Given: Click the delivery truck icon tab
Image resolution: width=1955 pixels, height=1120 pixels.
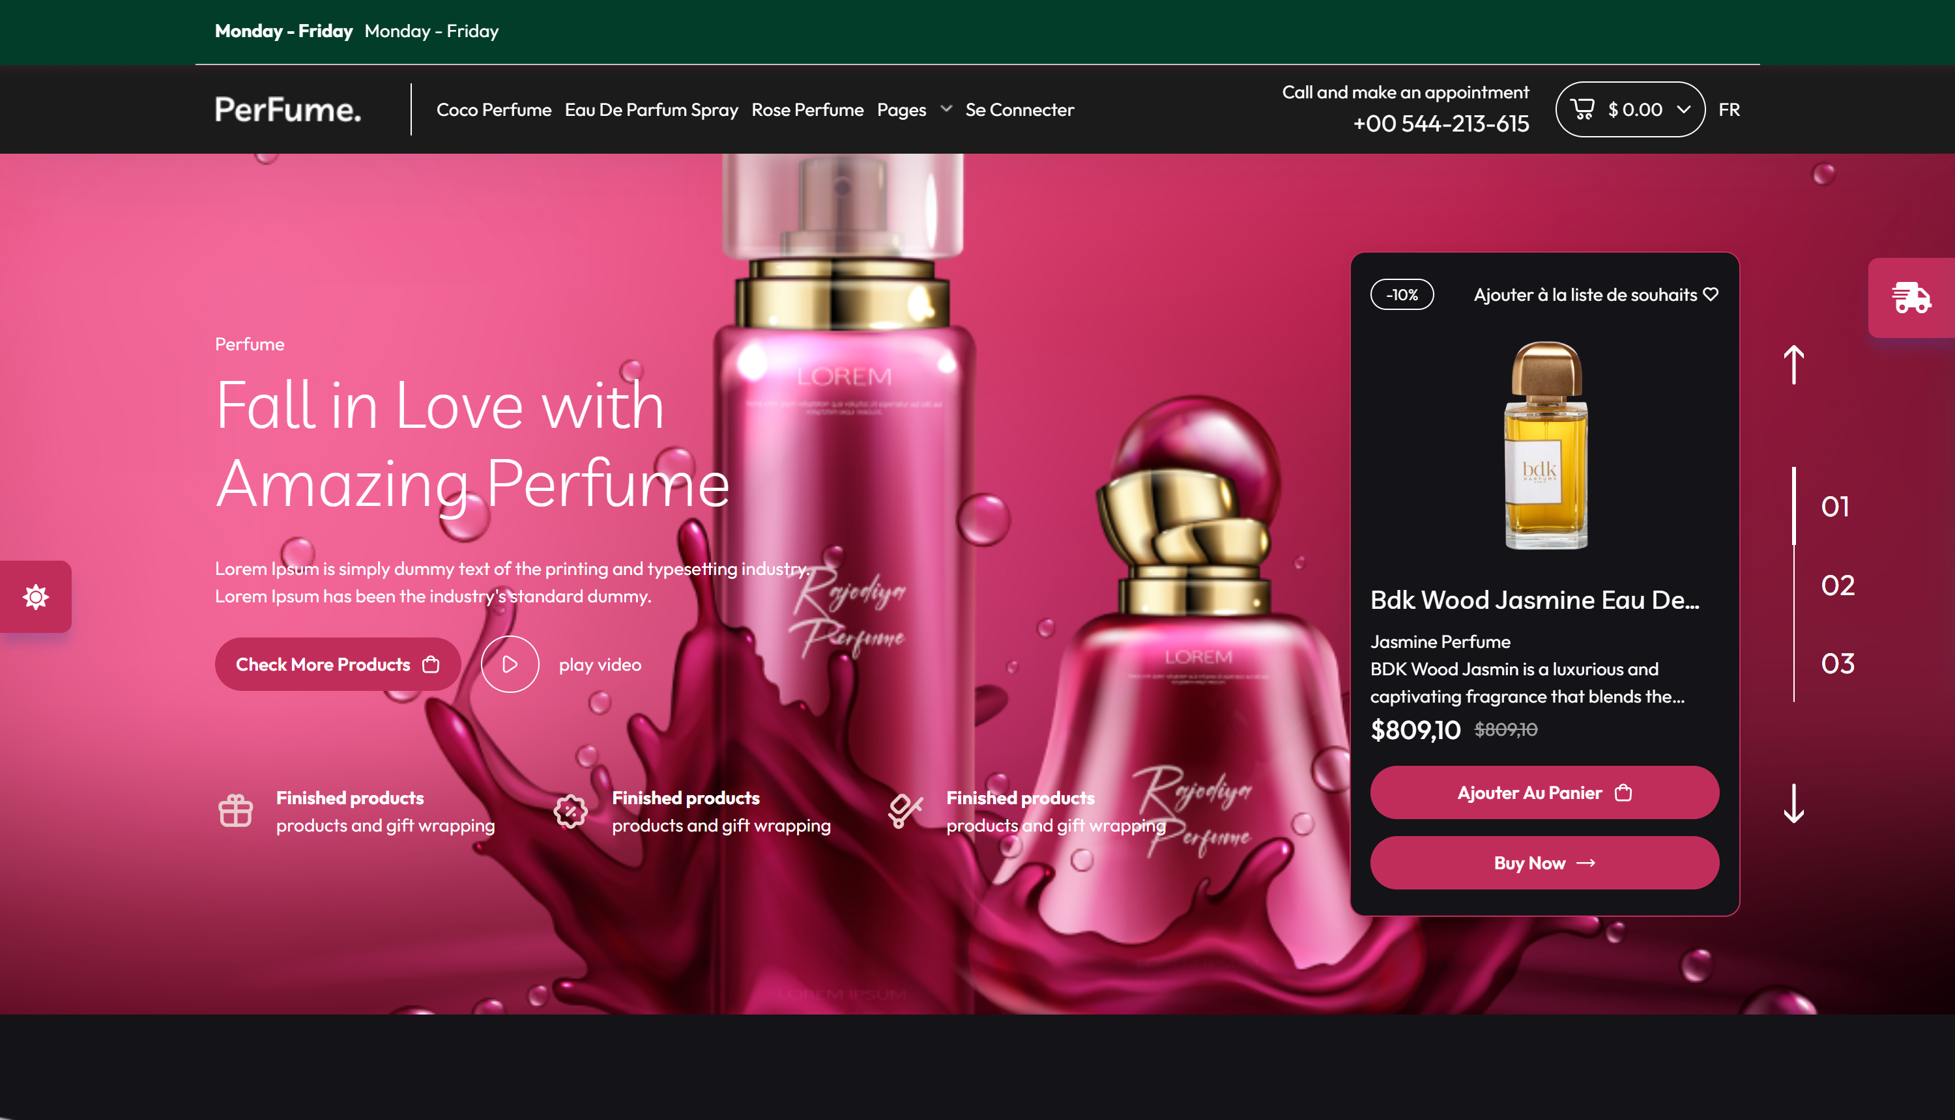Looking at the screenshot, I should (1912, 298).
